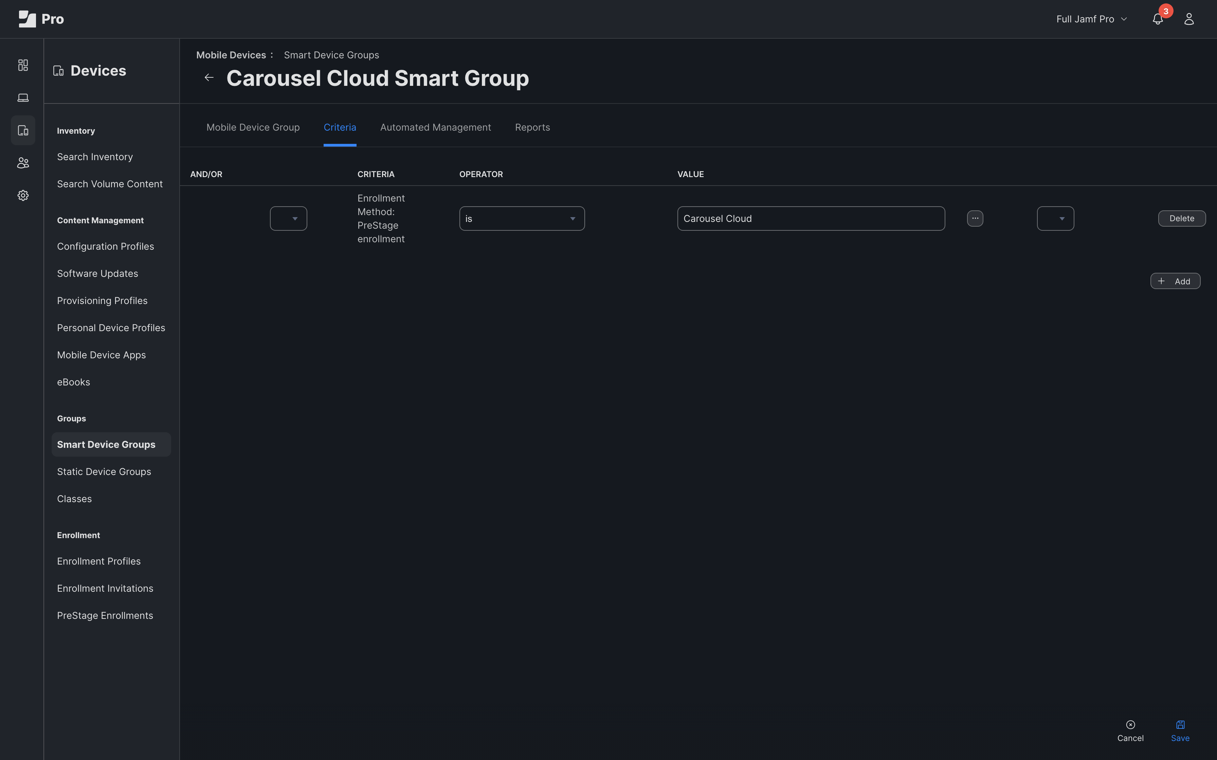1217x760 pixels.
Task: Click the OPERATOR column header
Action: (481, 174)
